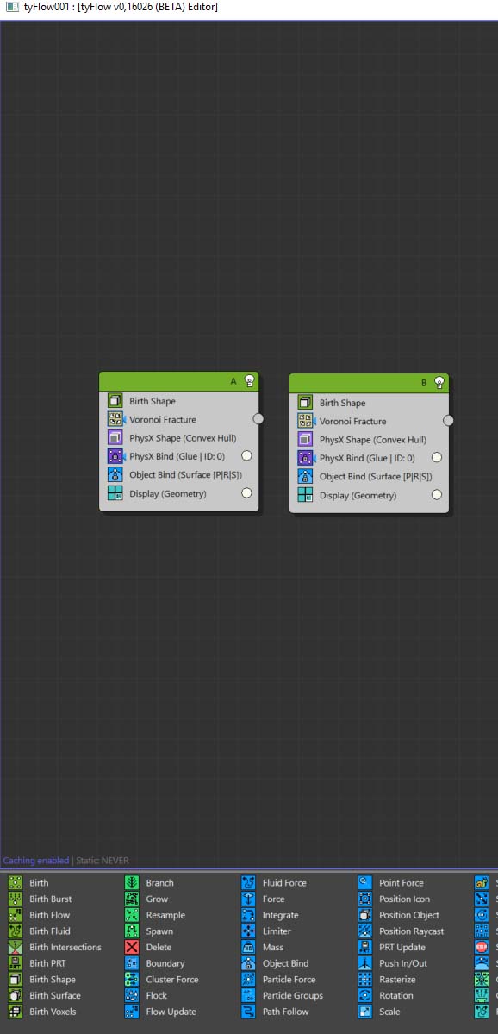Choose the Spawn operator in palette
Image resolution: width=498 pixels, height=1034 pixels.
pyautogui.click(x=150, y=931)
